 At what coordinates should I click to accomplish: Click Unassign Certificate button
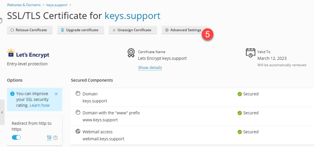coord(132,30)
